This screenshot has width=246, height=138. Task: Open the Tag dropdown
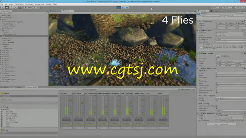coord(212,16)
